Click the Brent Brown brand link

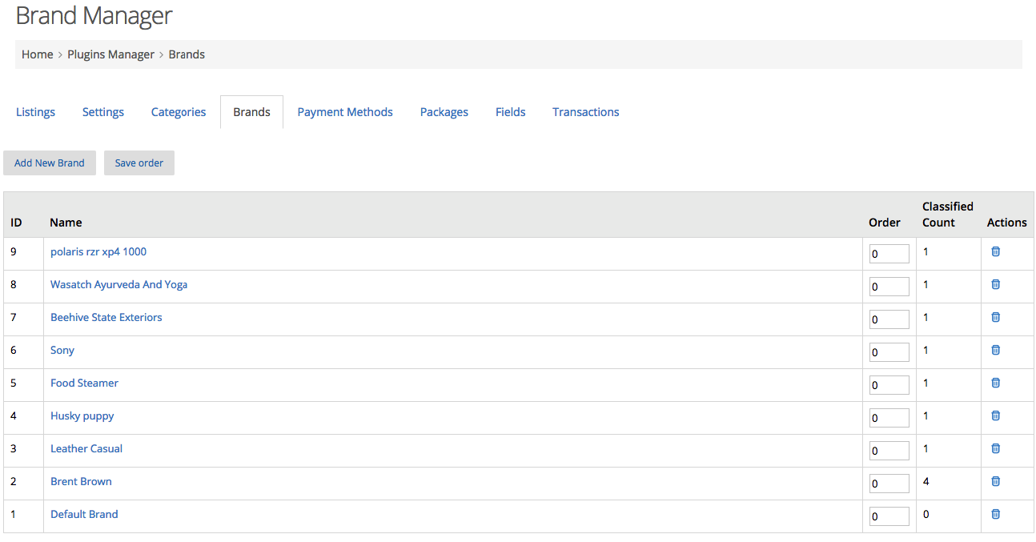pyautogui.click(x=81, y=481)
